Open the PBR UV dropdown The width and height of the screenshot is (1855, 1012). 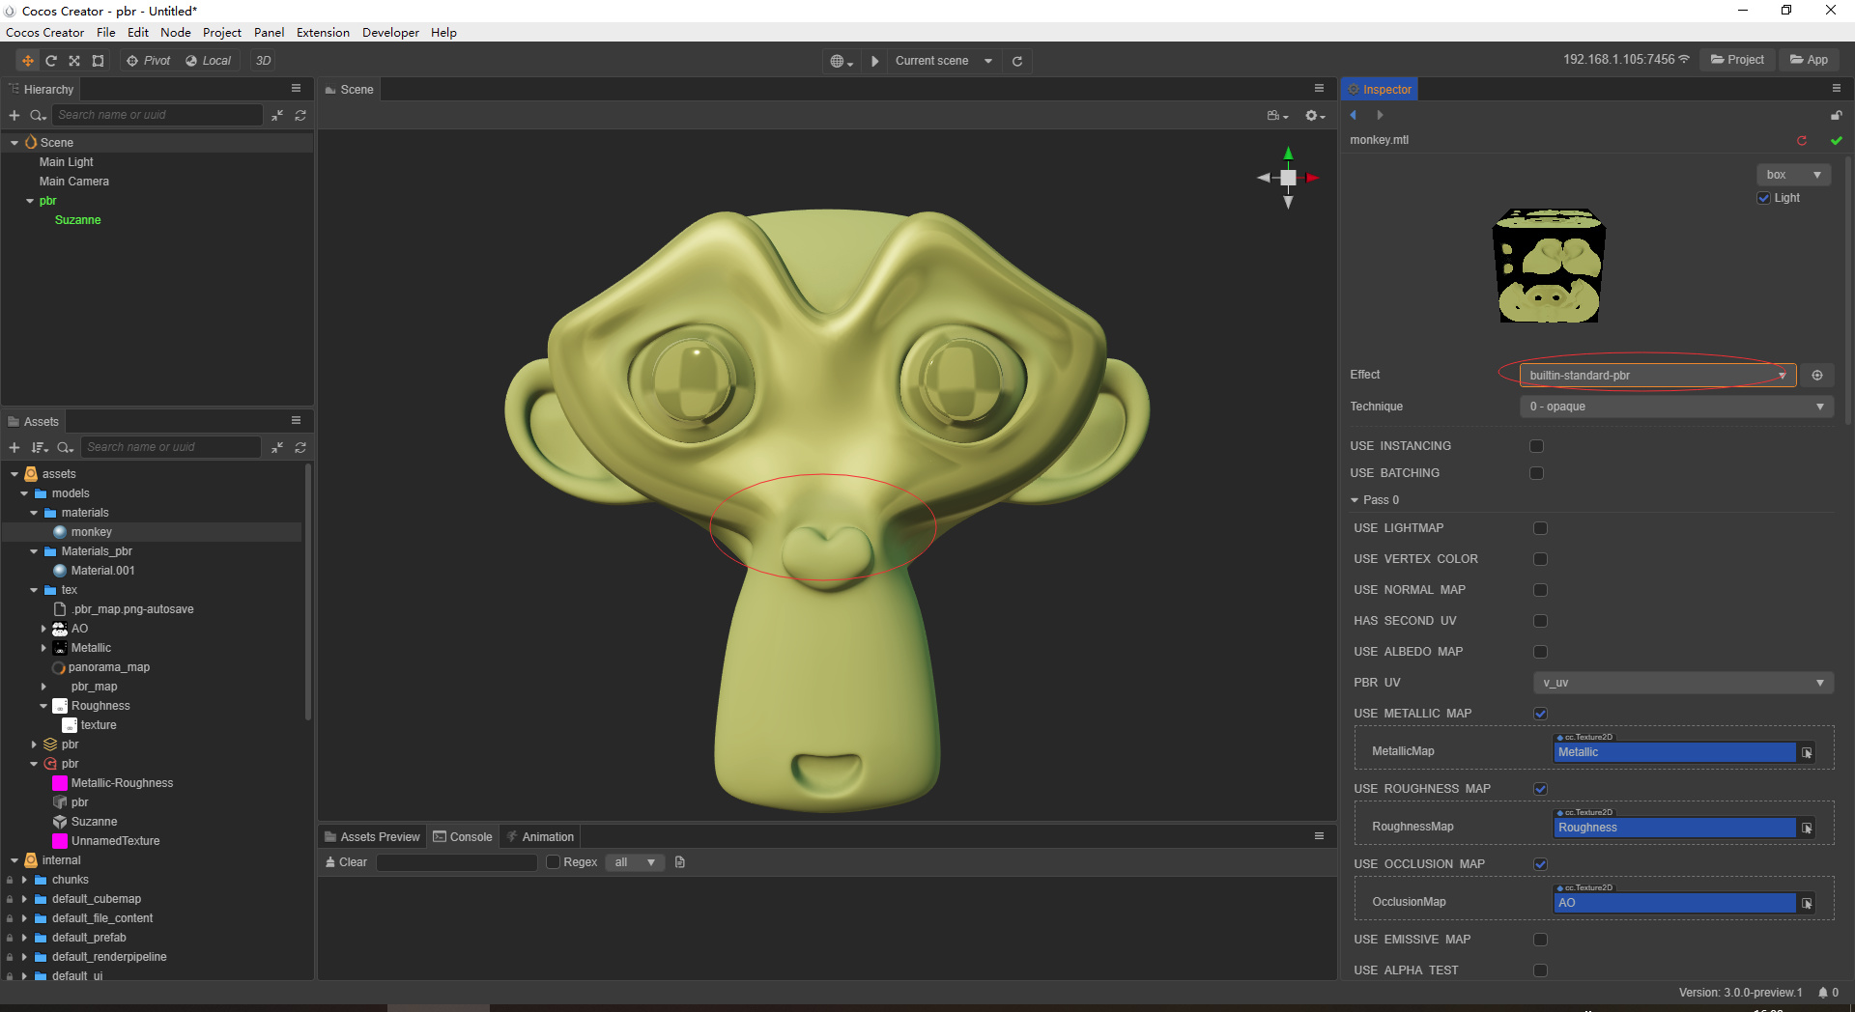tap(1683, 683)
